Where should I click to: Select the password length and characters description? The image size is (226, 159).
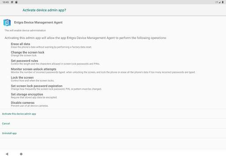click(55, 64)
